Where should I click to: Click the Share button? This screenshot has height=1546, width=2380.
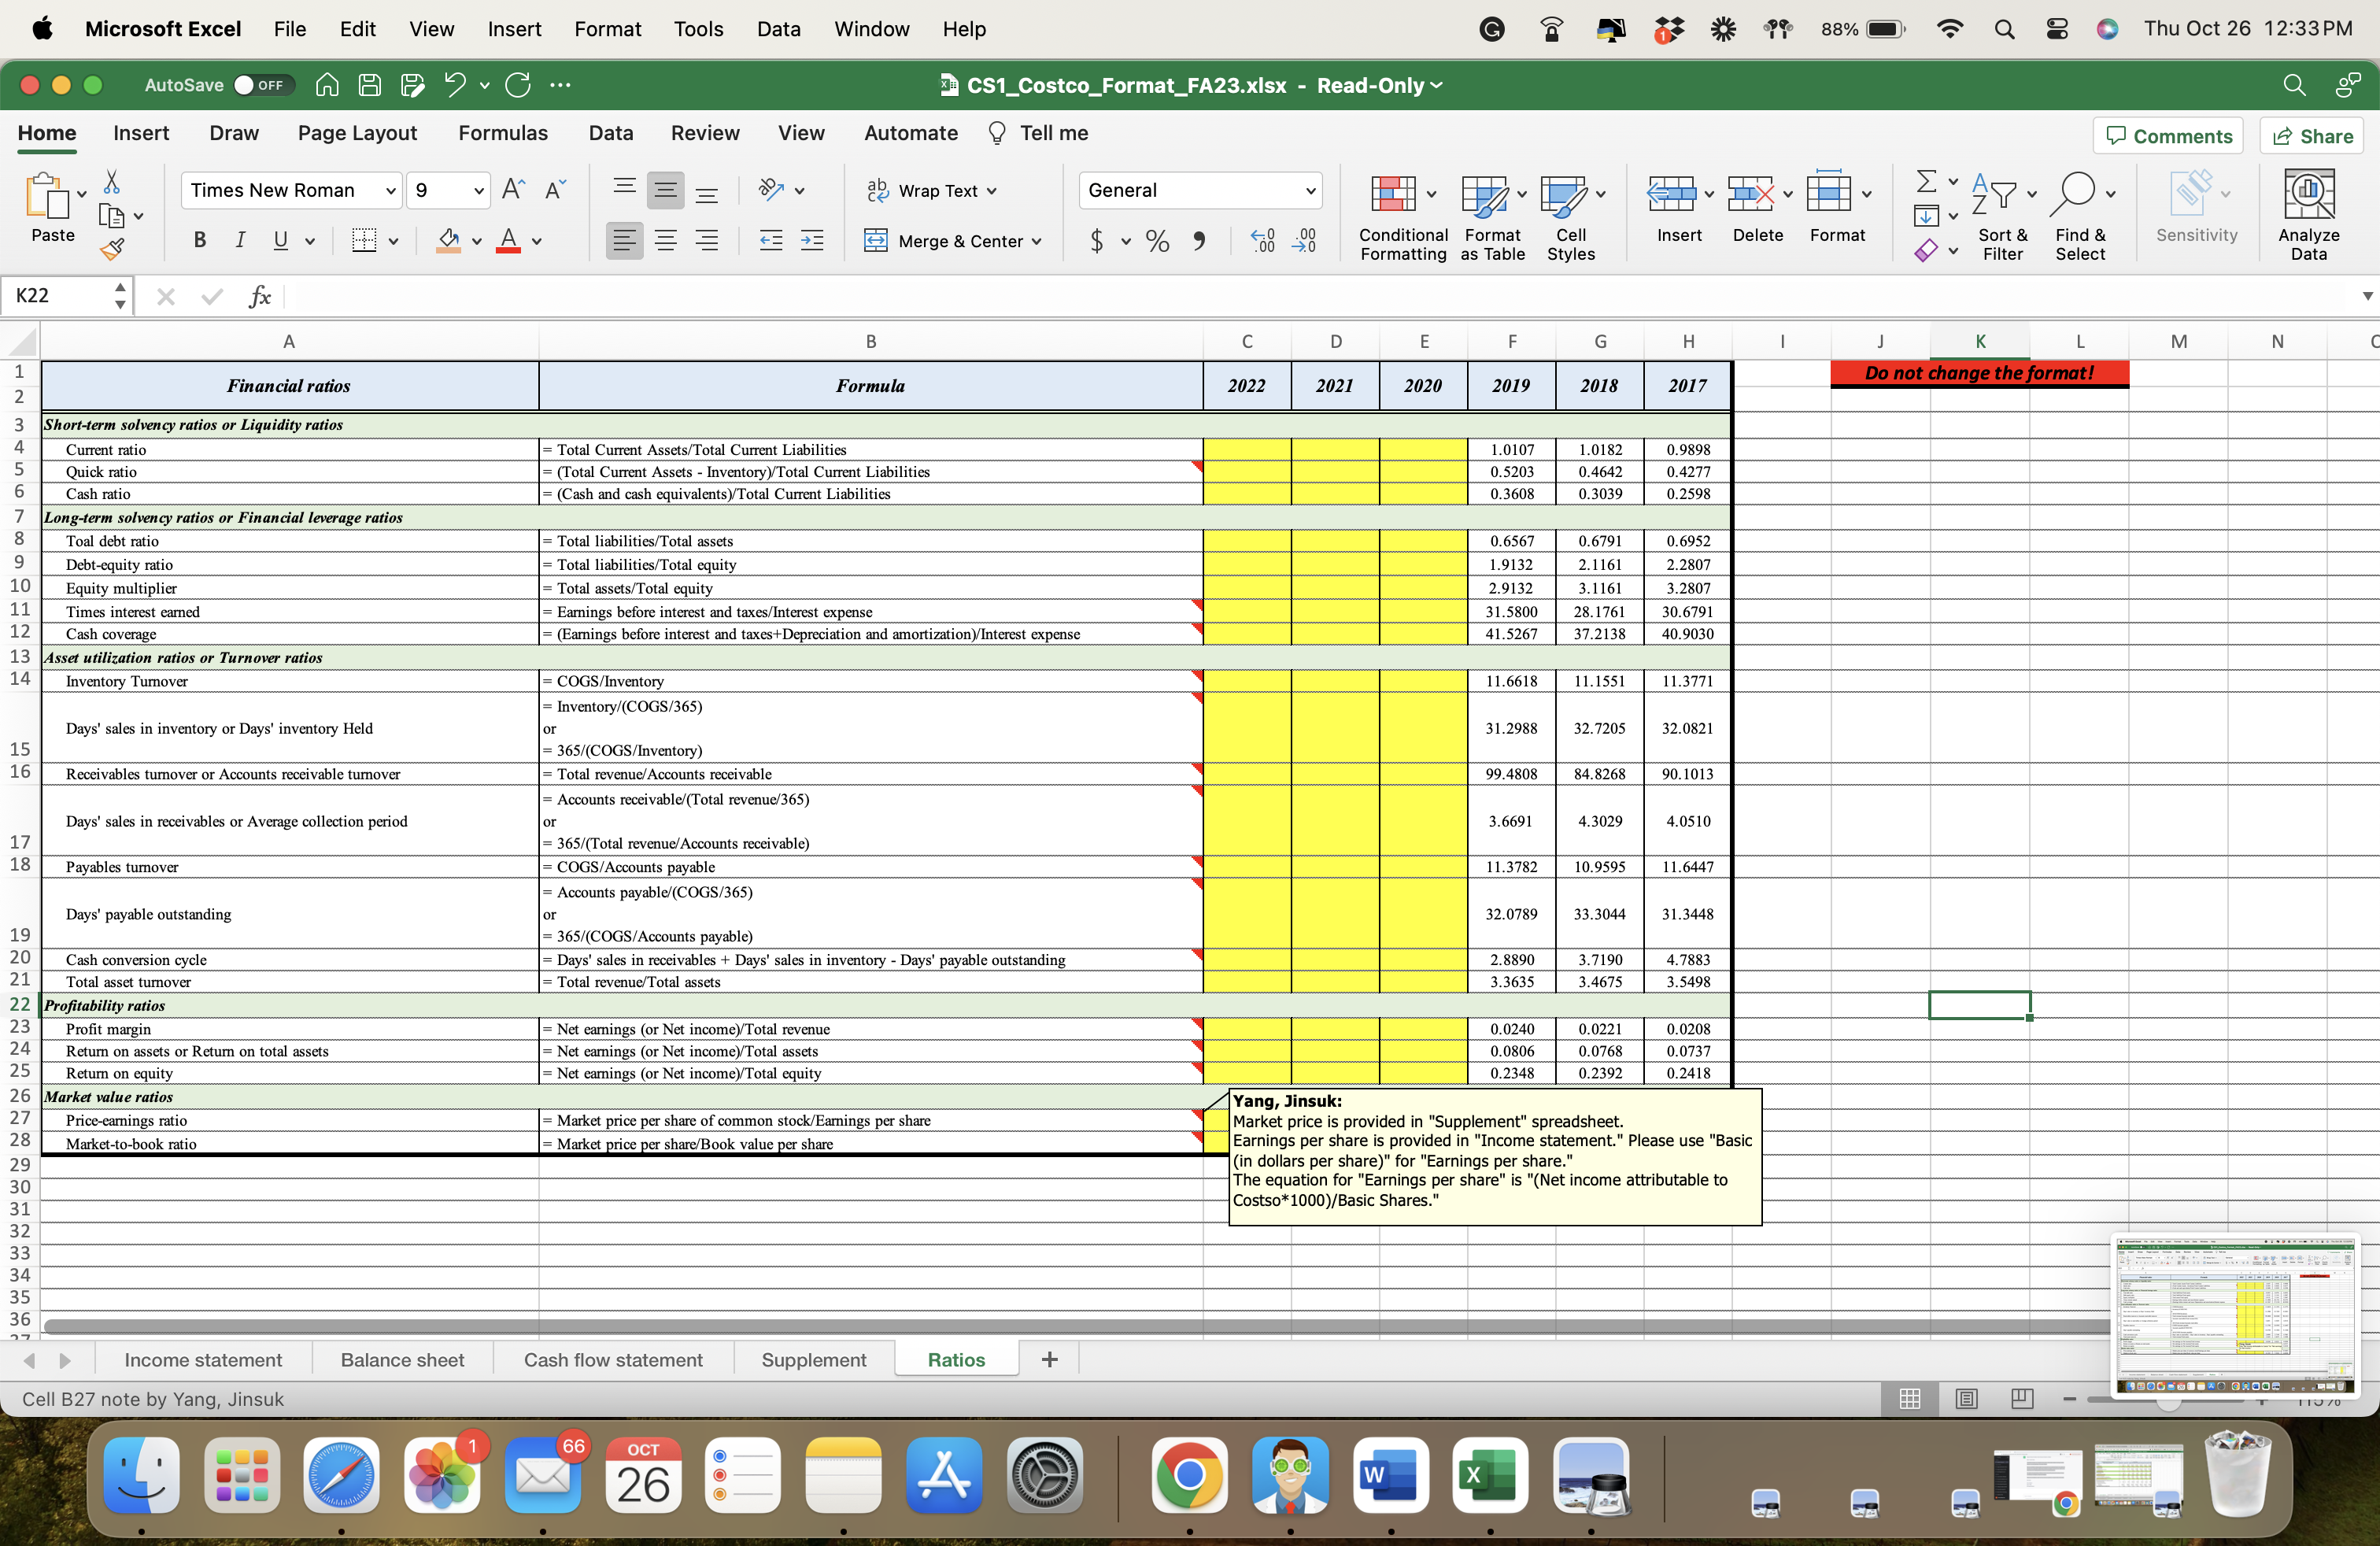[2312, 136]
